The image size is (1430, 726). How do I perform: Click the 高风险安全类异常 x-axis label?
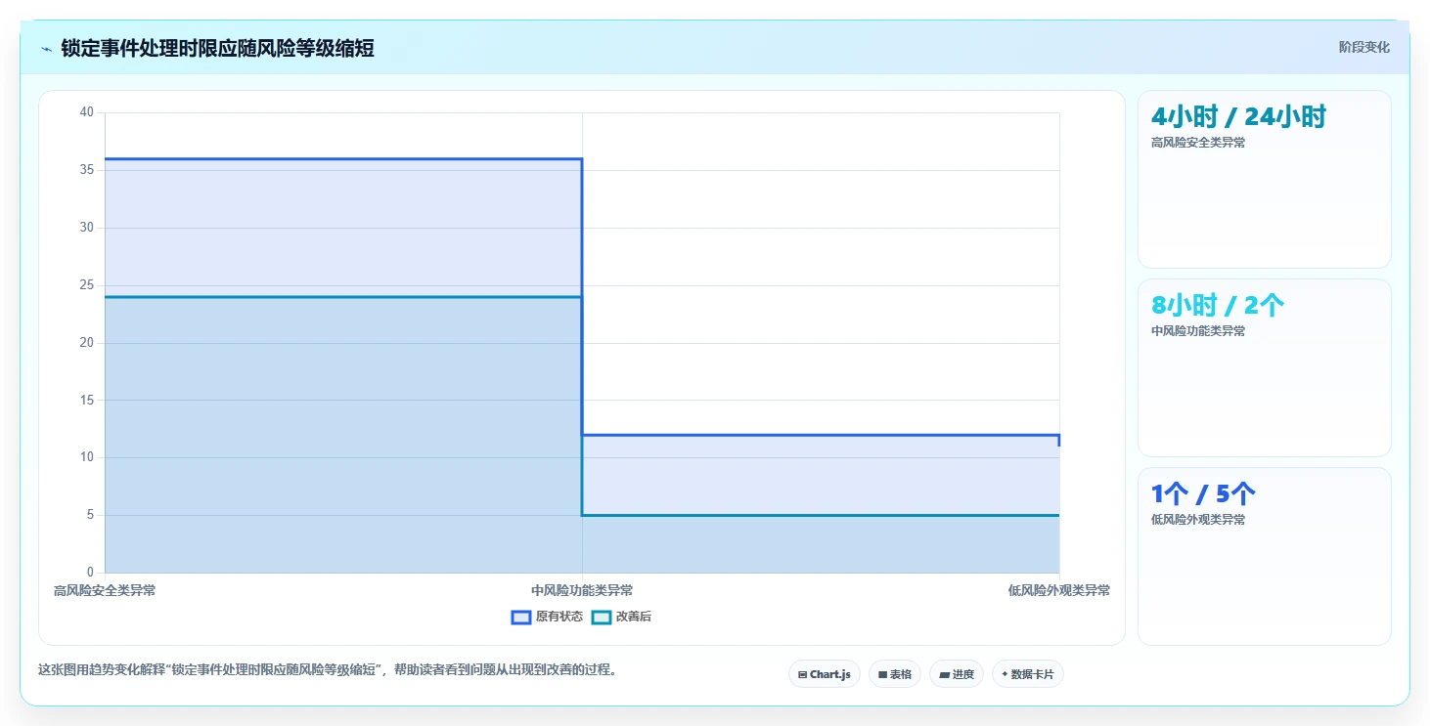(105, 590)
